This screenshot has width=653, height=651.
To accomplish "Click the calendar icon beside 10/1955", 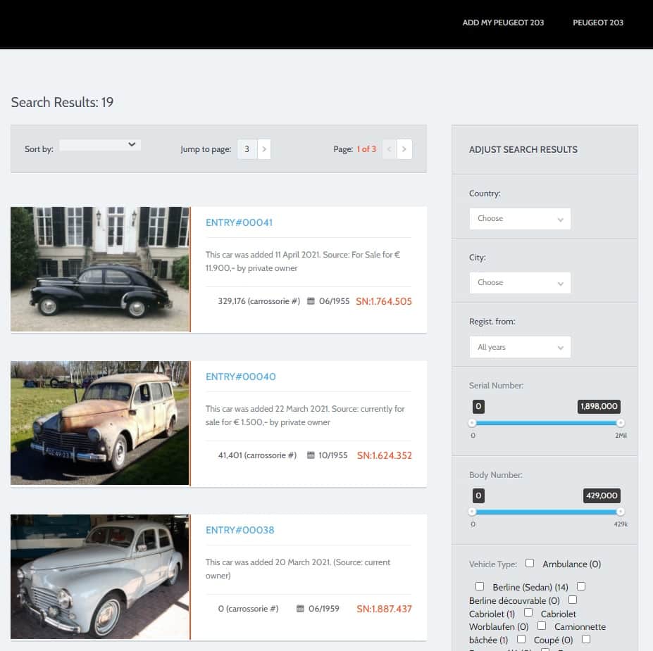I will click(x=311, y=455).
